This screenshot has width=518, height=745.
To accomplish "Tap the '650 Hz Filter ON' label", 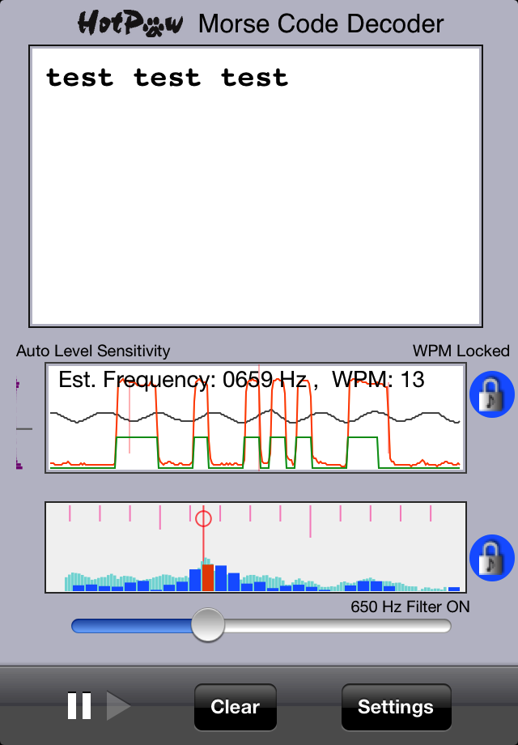I will (x=410, y=607).
